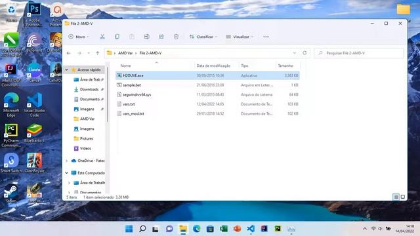Screen dimensions: 420x236
Task: Switch to large icons view toggle
Action: [x=402, y=197]
